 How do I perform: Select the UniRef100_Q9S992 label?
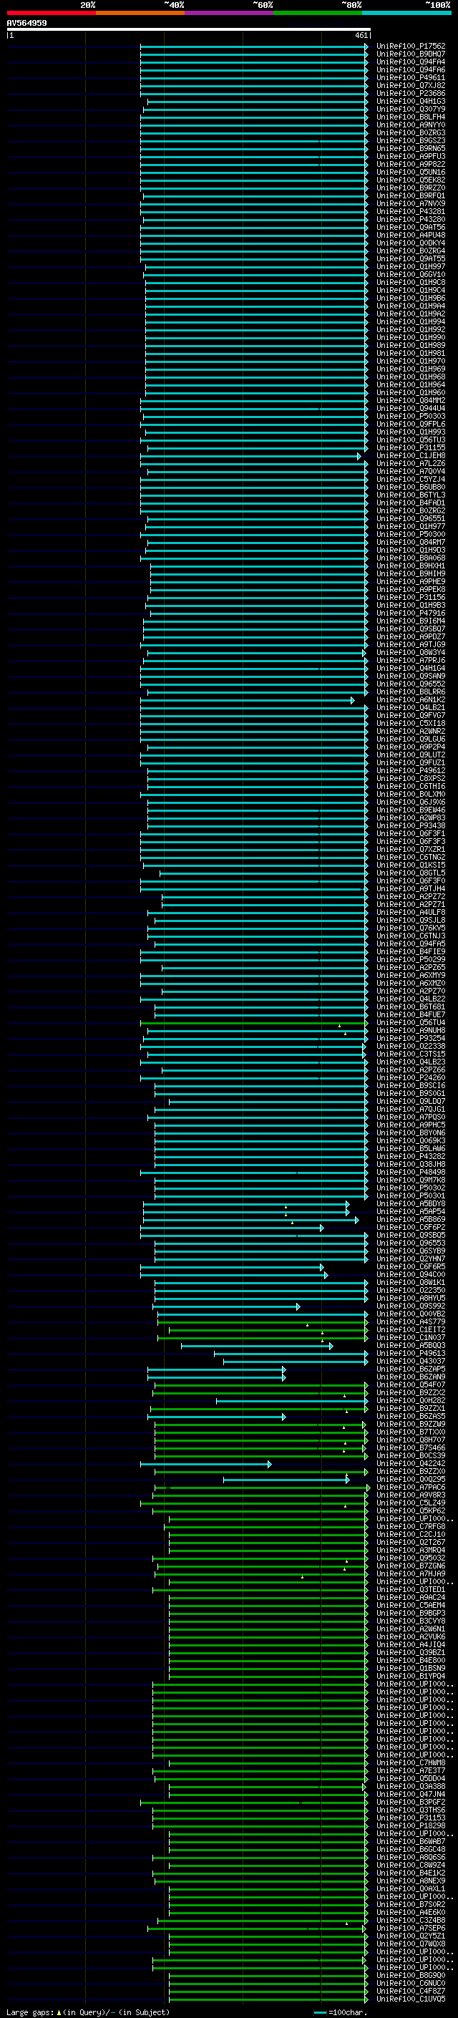coord(410,1306)
